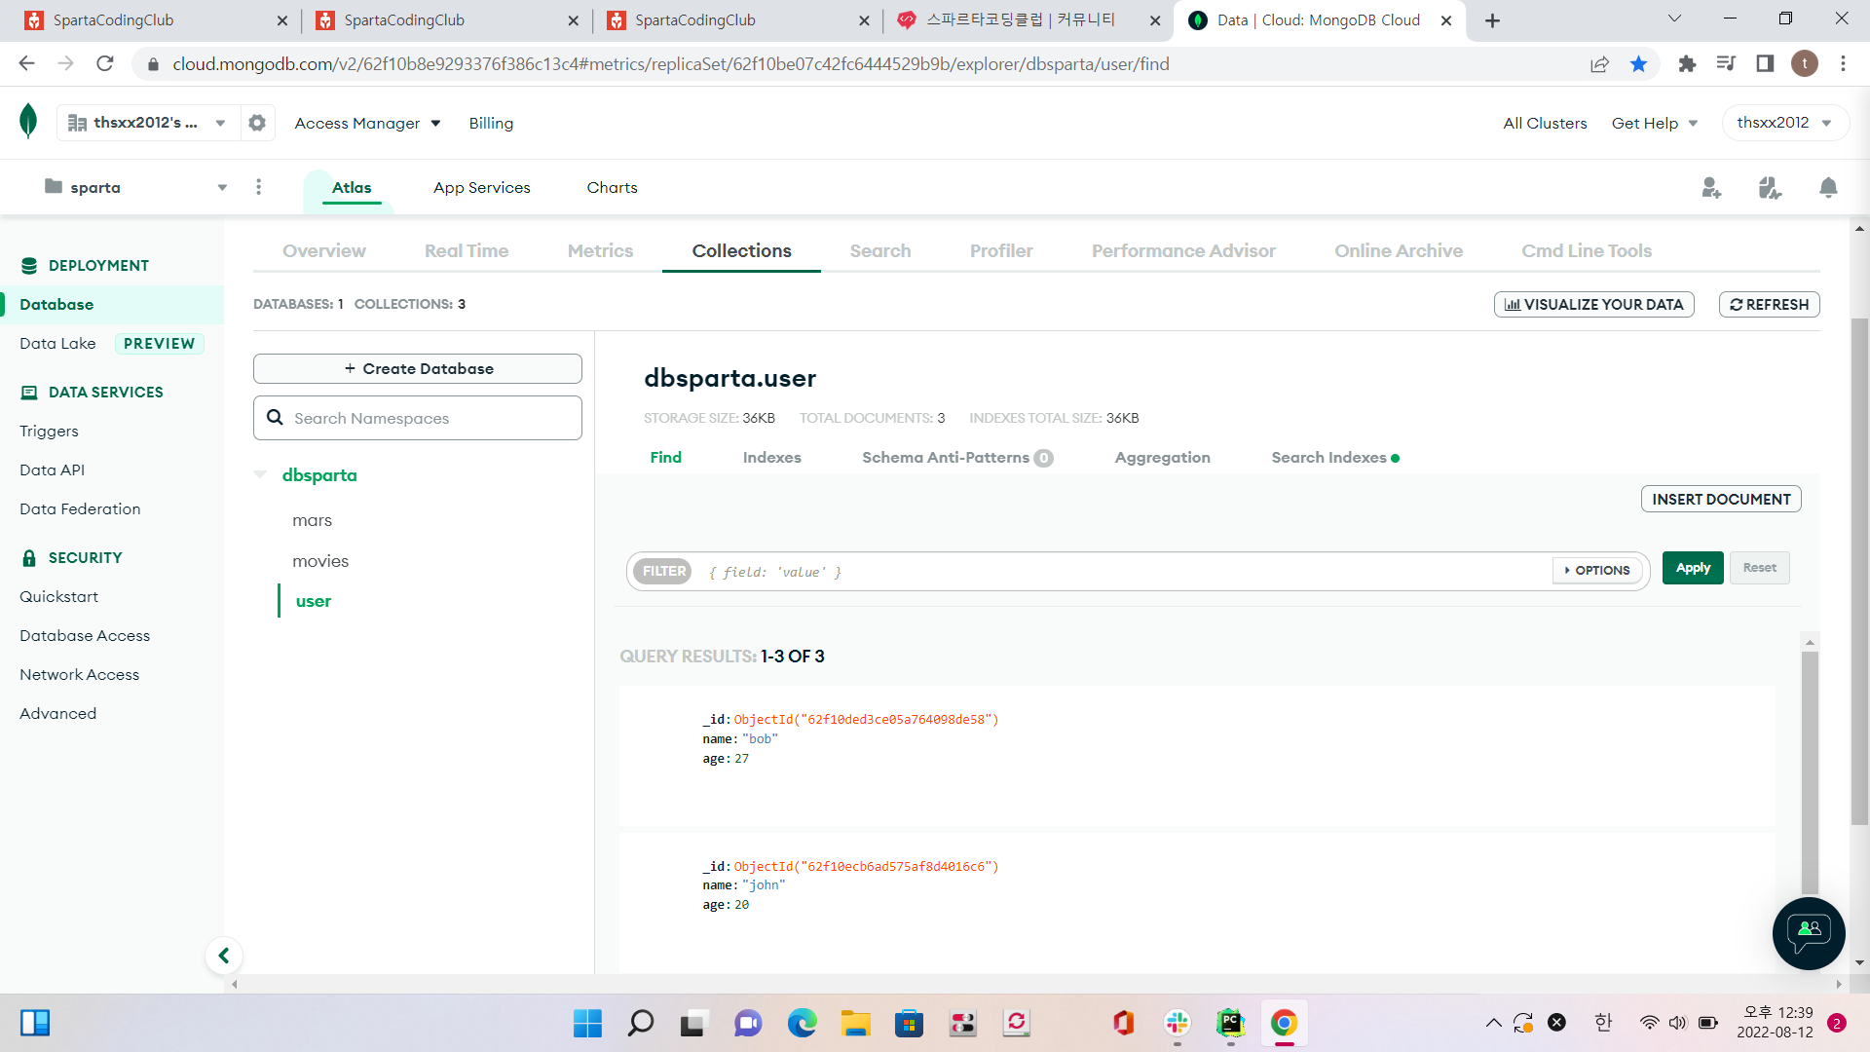Open Database Access in the sidebar
This screenshot has width=1870, height=1052.
(x=85, y=635)
